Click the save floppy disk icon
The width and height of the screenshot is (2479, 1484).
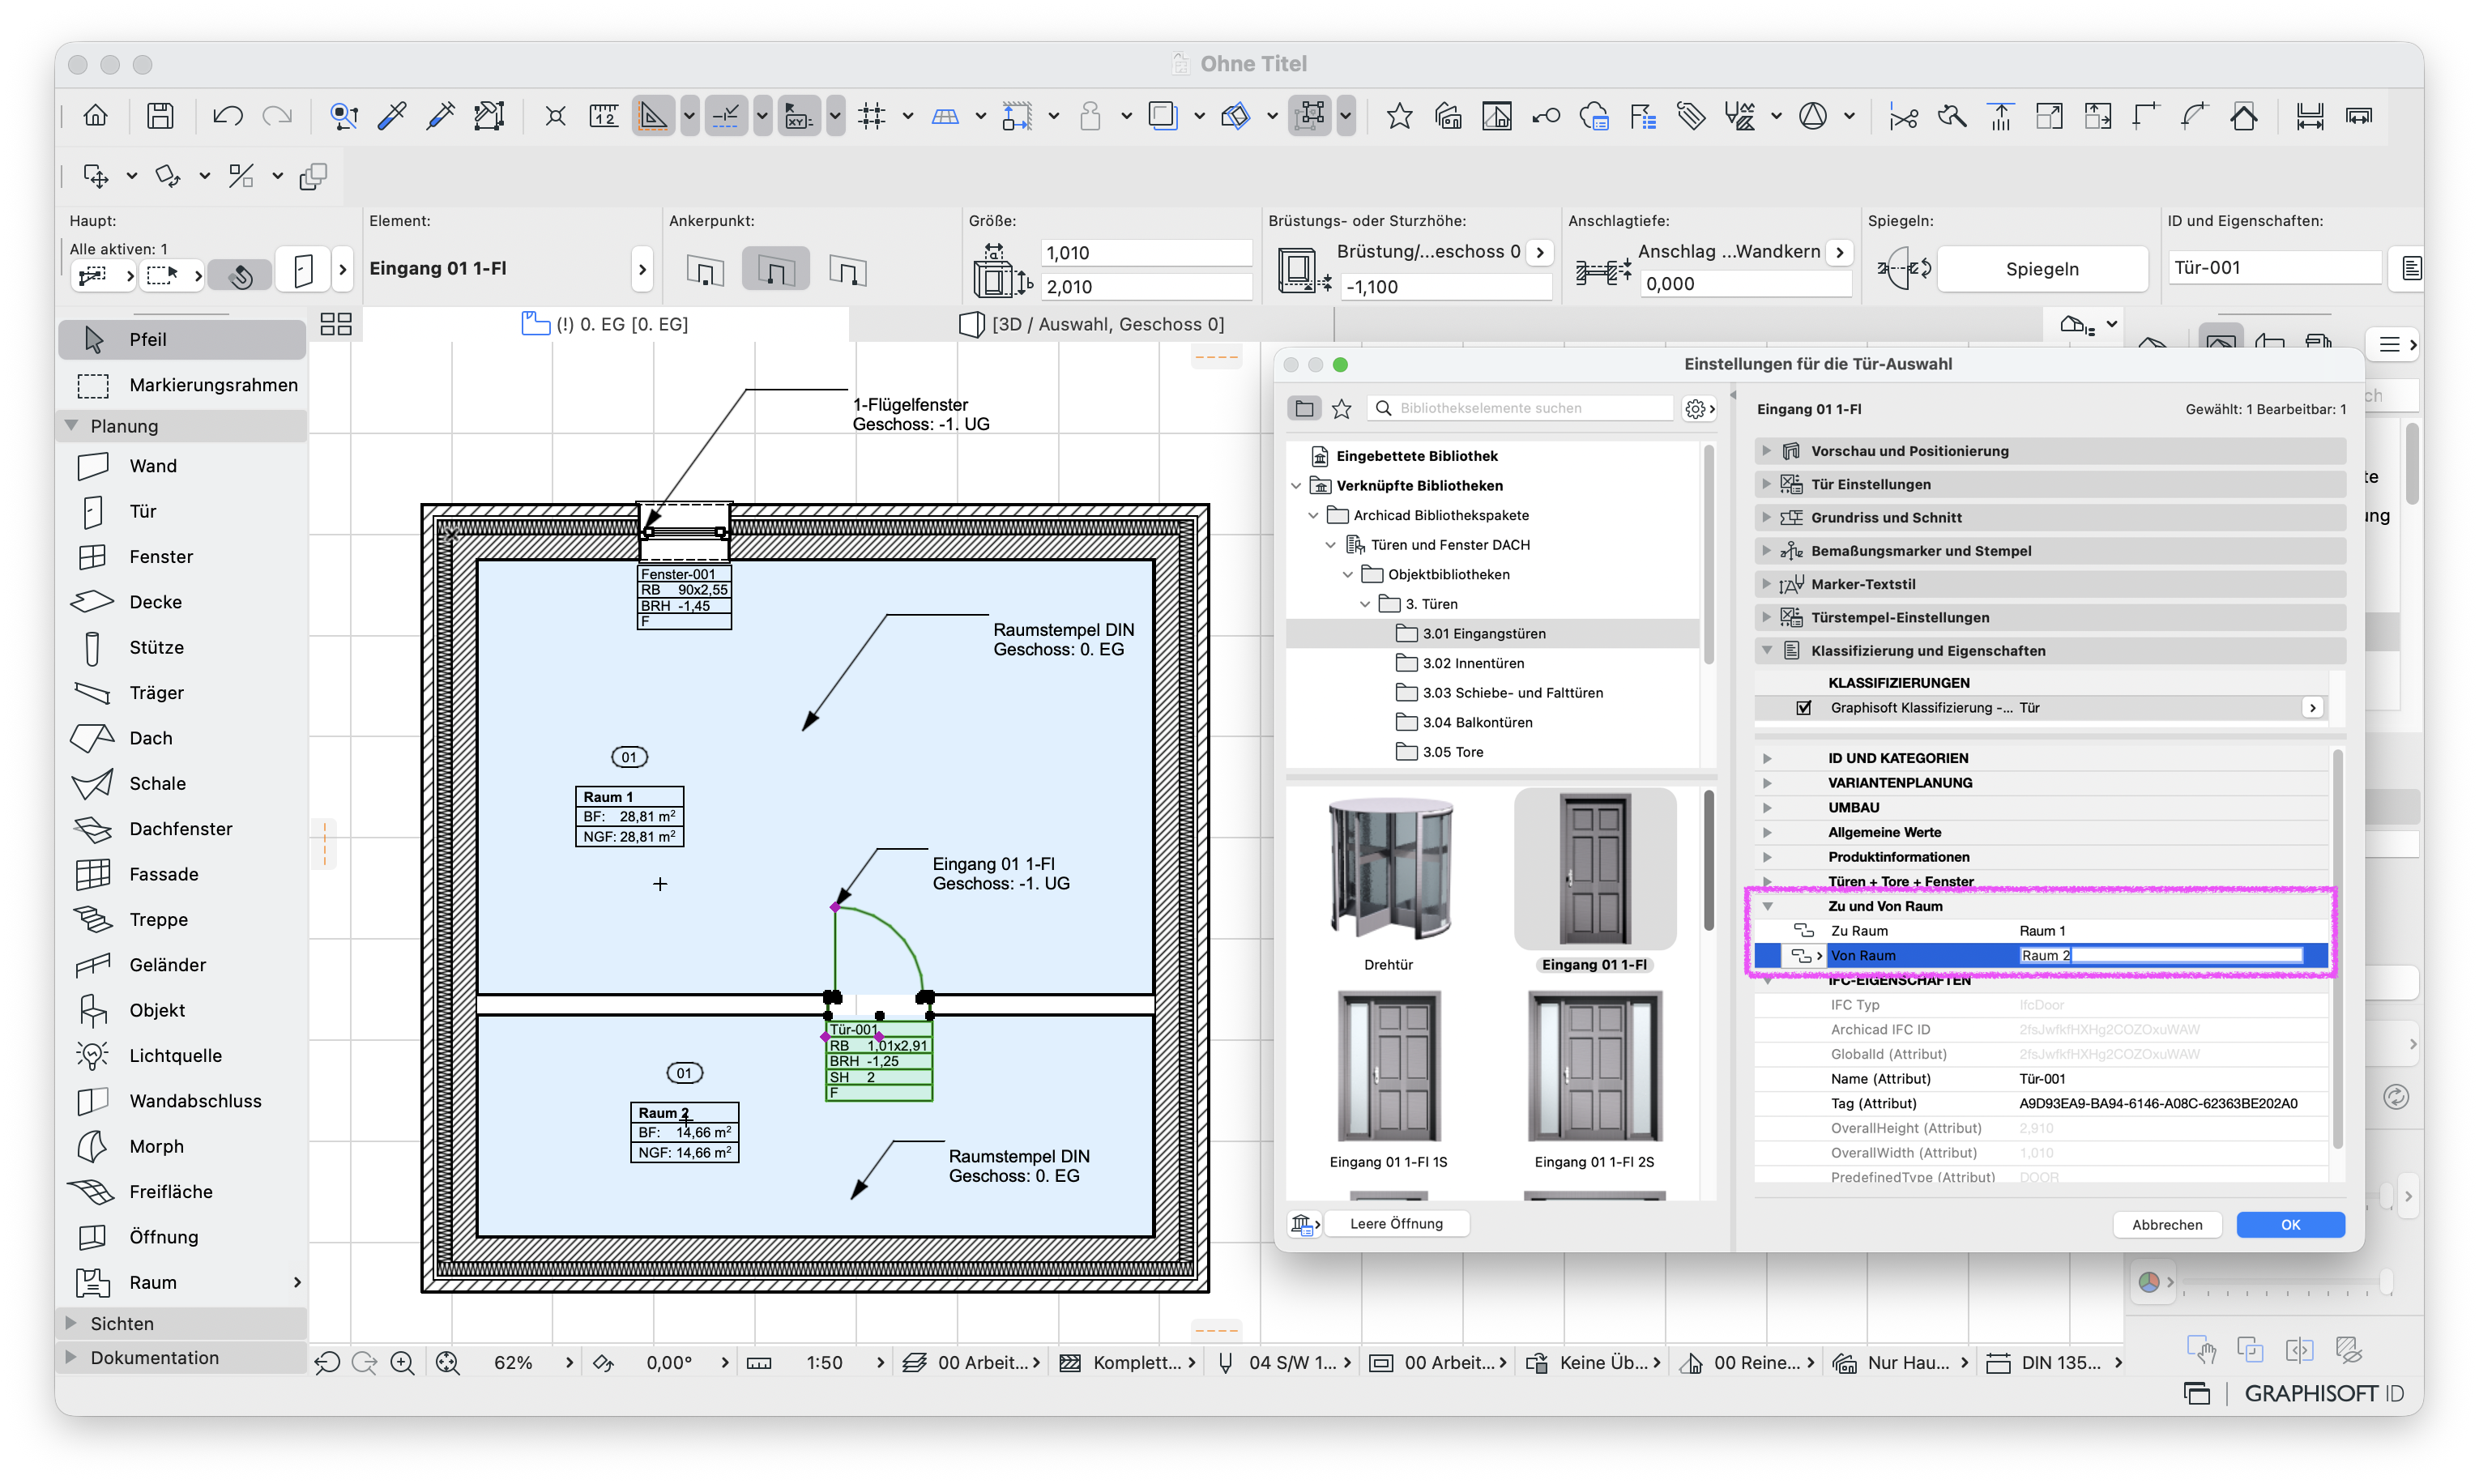click(x=160, y=116)
